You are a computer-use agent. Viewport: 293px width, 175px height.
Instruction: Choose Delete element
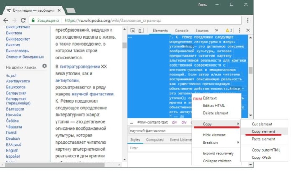click(x=215, y=113)
